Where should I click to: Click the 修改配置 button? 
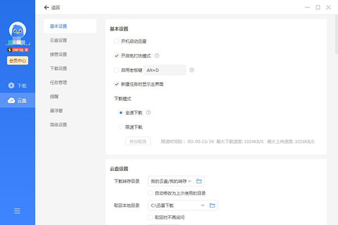point(138,141)
